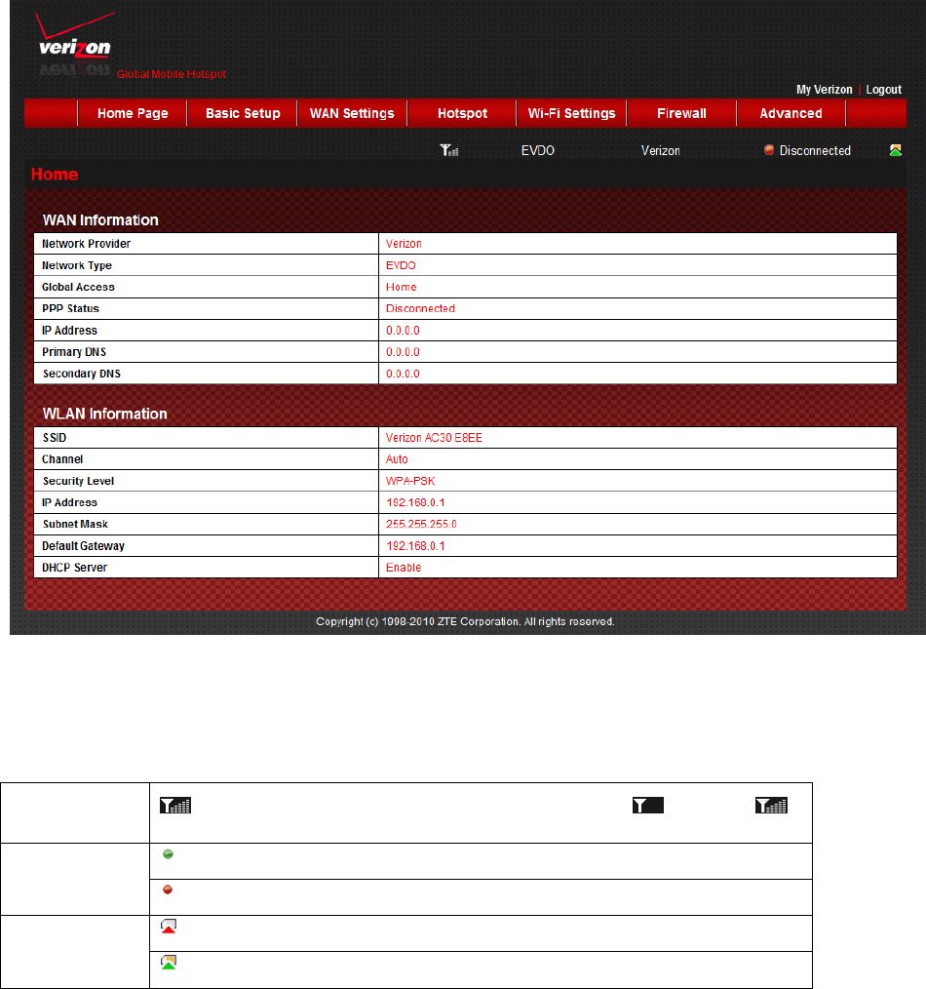Click the Verizon carrier text in status bar
The width and height of the screenshot is (926, 989).
[x=661, y=151]
